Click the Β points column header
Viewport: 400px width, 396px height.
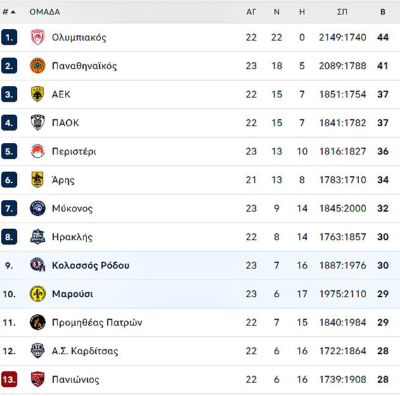[382, 11]
